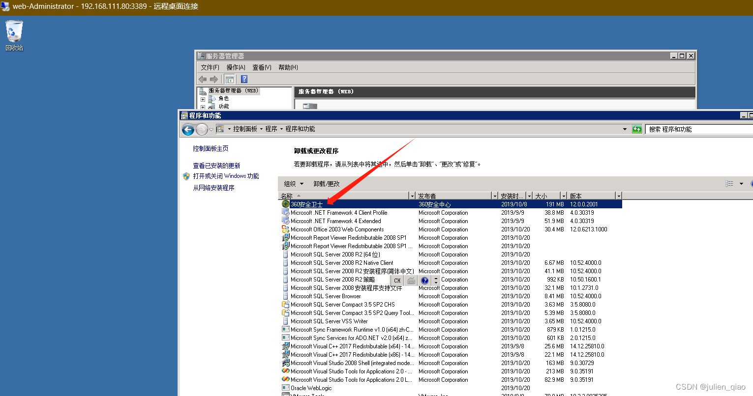753x396 pixels.
Task: Go back in Programs and Features window
Action: click(x=188, y=129)
